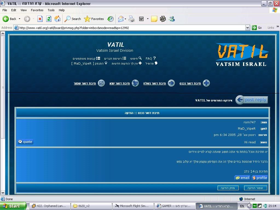Open the Favorites pane with star icon
280x210 pixels.
pos(94,19)
